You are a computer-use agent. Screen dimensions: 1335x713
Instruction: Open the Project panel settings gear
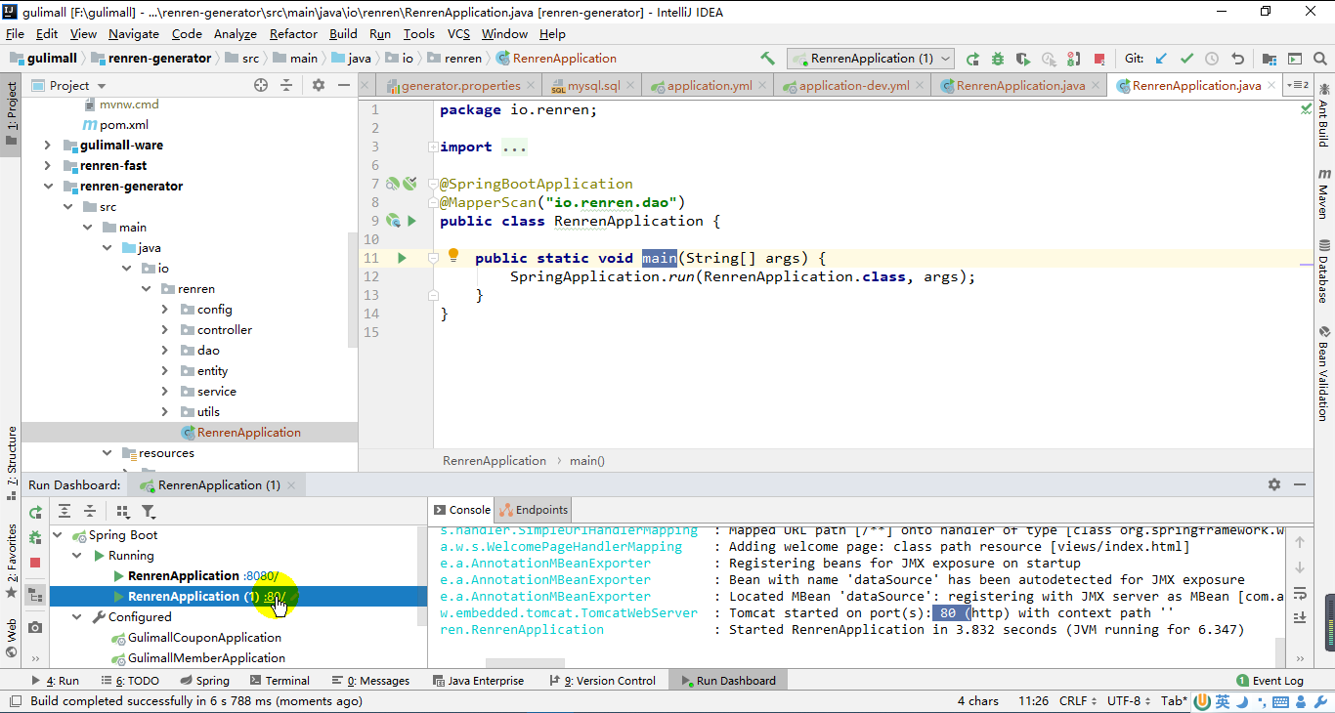tap(319, 86)
